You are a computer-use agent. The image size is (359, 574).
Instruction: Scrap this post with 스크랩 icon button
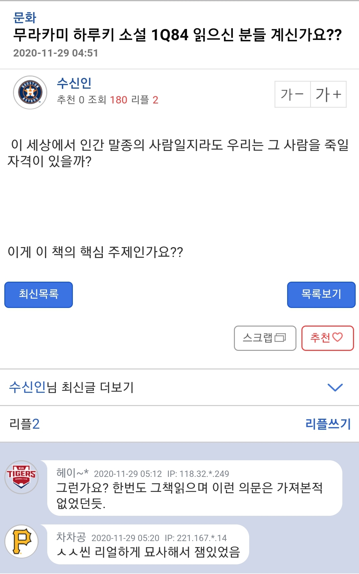pos(265,338)
